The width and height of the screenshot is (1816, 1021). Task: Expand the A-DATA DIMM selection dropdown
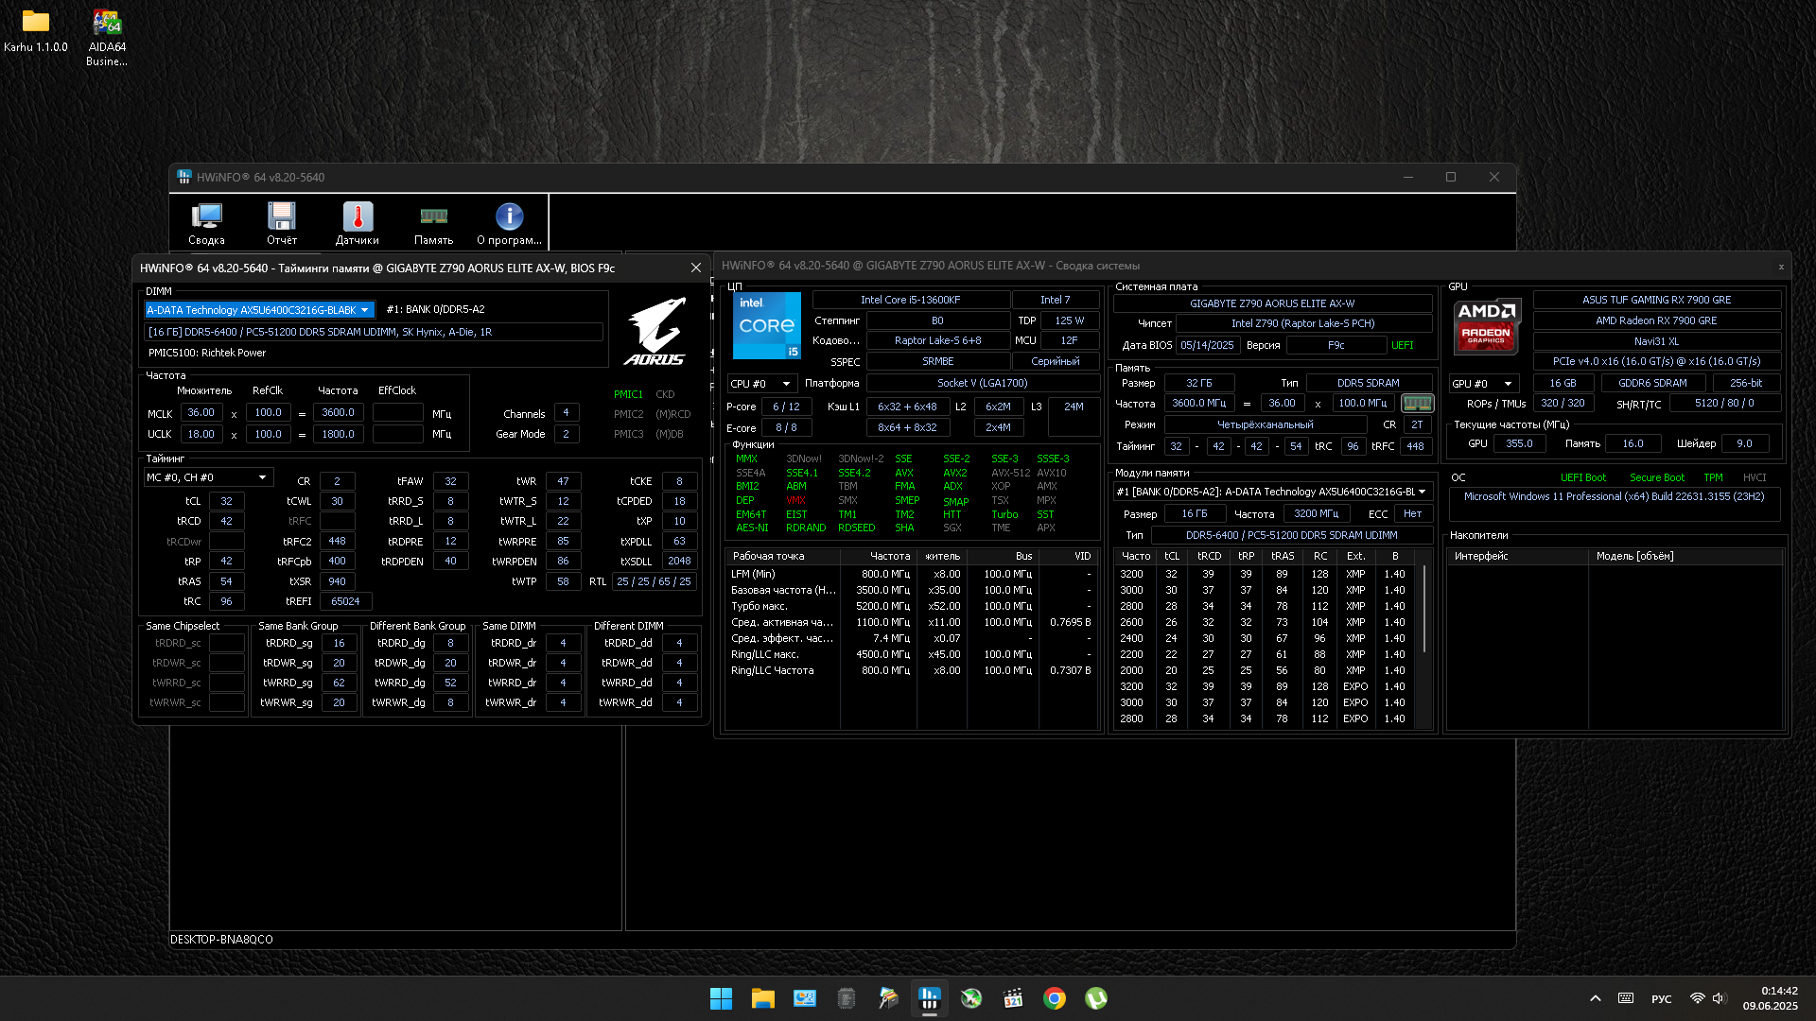point(364,310)
